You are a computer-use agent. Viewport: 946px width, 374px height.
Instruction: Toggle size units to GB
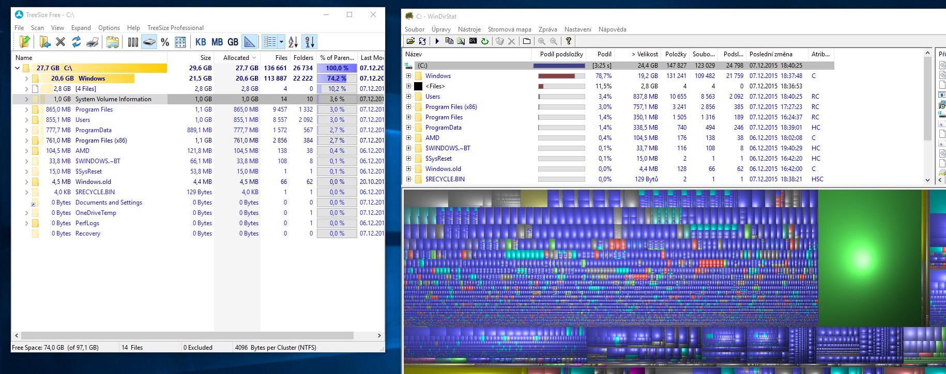233,42
